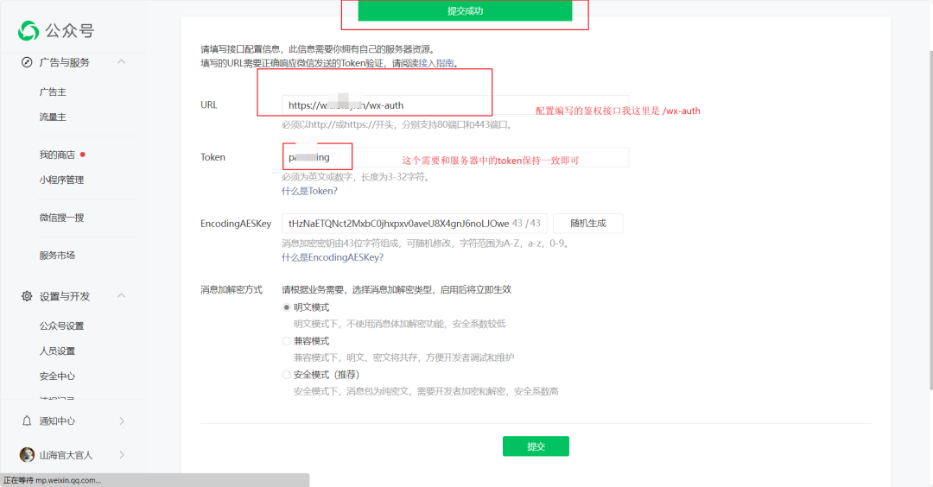Click the 43 / 43 character counter

[x=526, y=223]
